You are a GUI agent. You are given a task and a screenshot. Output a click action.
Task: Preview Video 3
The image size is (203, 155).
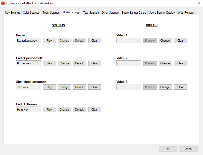[x=150, y=87]
